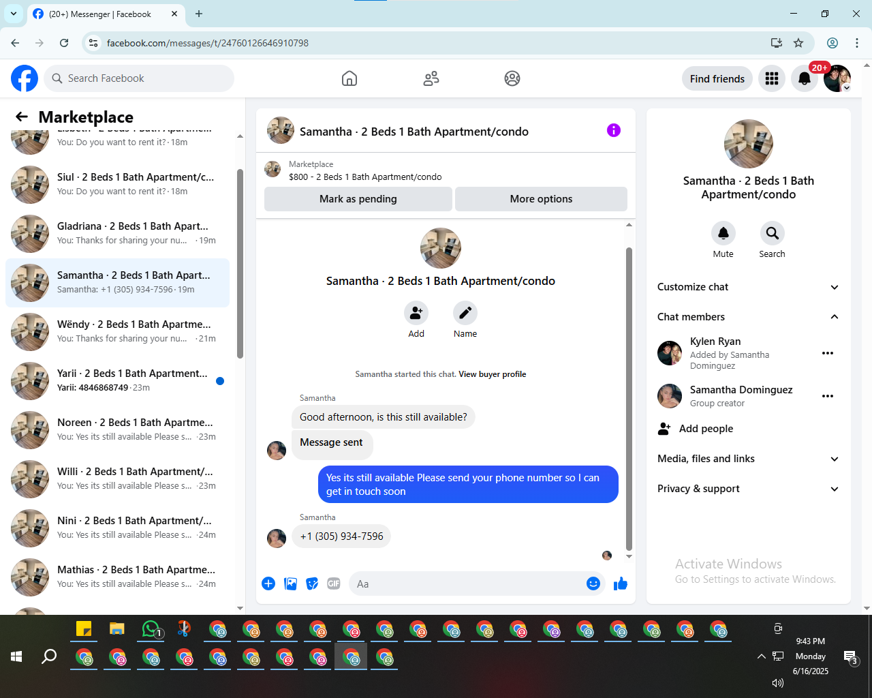Collapse the Chat members section

point(748,317)
